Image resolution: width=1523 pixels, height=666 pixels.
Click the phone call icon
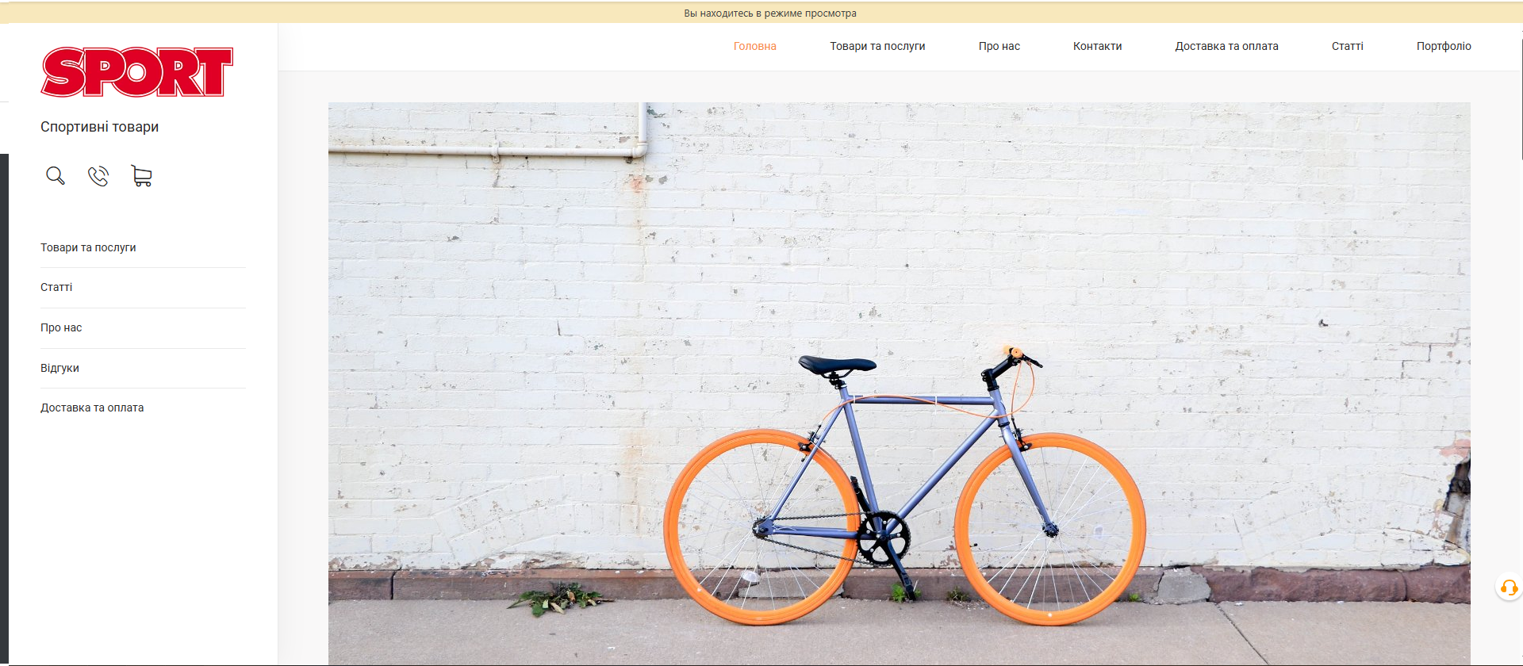98,175
